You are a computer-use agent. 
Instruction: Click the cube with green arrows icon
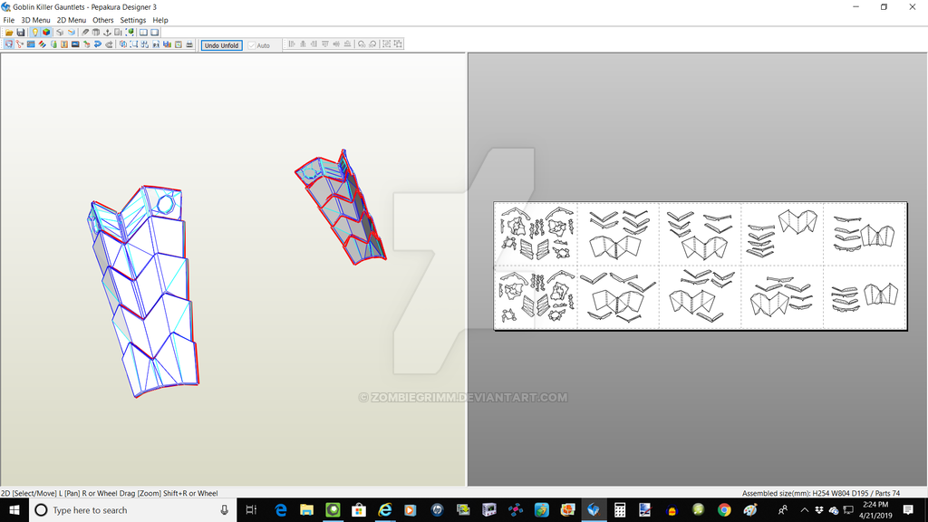[130, 33]
